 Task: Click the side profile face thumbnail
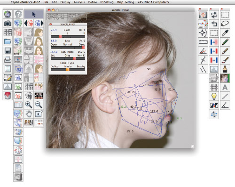[x=39, y=33]
